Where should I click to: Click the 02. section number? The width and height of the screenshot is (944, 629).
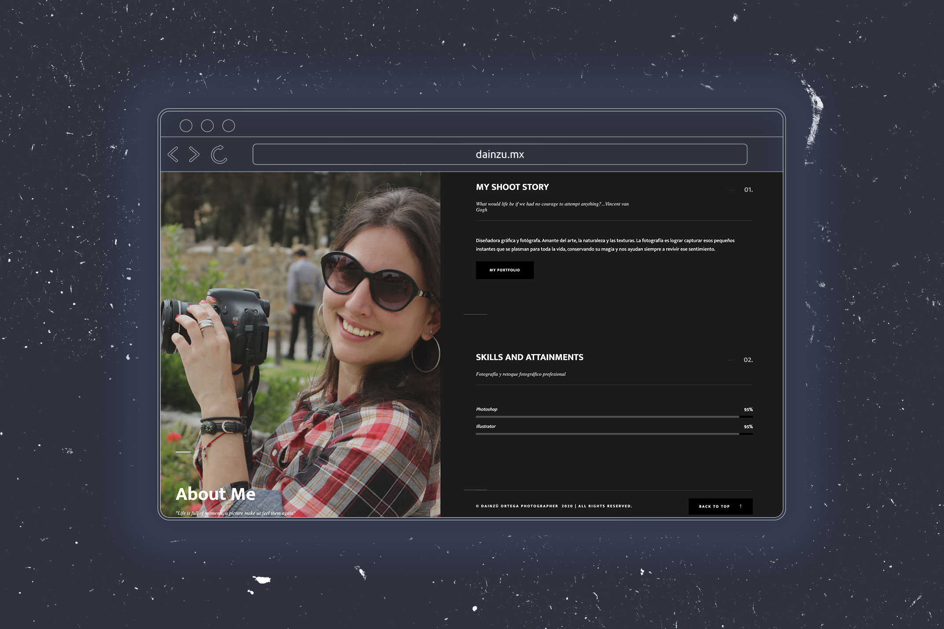coord(748,360)
